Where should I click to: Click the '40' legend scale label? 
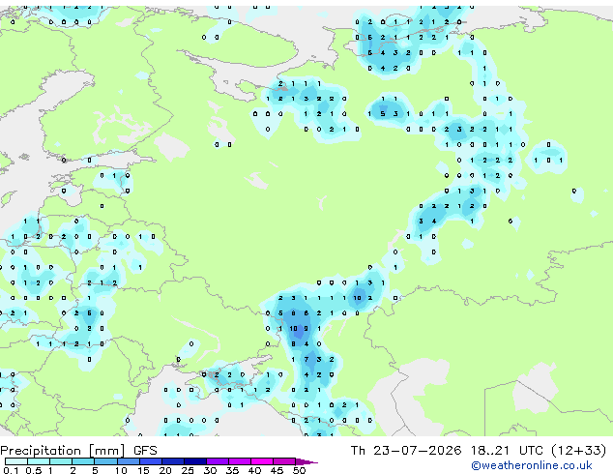(254, 470)
